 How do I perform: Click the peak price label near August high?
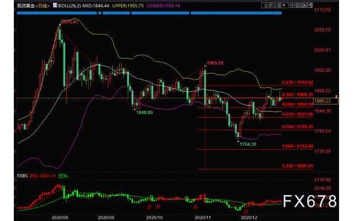tap(70, 22)
